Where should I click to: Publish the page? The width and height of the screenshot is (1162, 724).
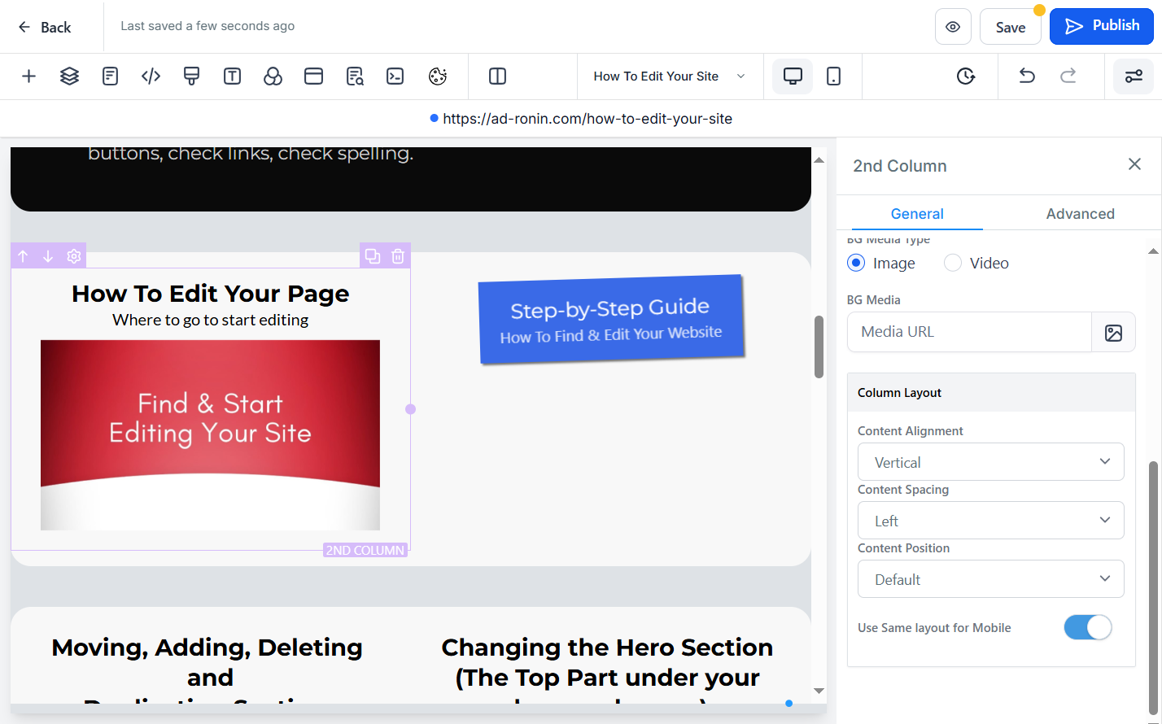(1102, 26)
